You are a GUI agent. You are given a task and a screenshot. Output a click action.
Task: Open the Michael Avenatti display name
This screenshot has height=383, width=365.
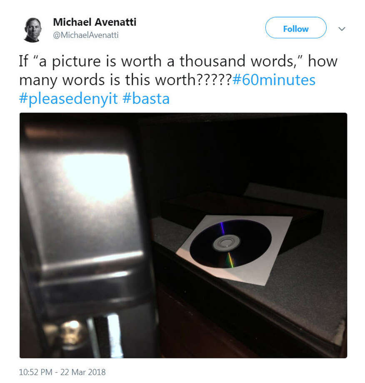pyautogui.click(x=95, y=22)
